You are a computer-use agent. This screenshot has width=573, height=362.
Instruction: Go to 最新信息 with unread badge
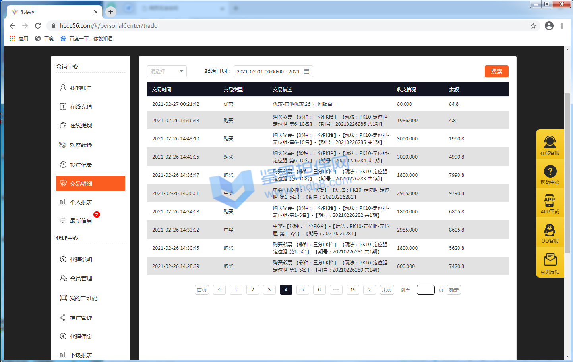click(x=81, y=221)
